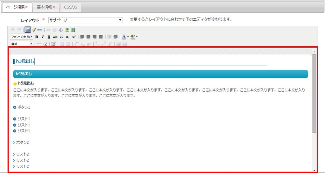Image resolution: width=325 pixels, height=173 pixels.
Task: Click the undo icon in editor toolbar
Action: (12, 30)
